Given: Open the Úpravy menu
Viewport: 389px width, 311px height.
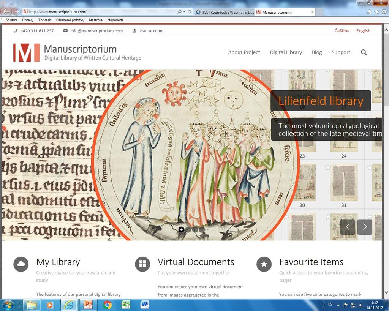Looking at the screenshot, I should pos(28,20).
